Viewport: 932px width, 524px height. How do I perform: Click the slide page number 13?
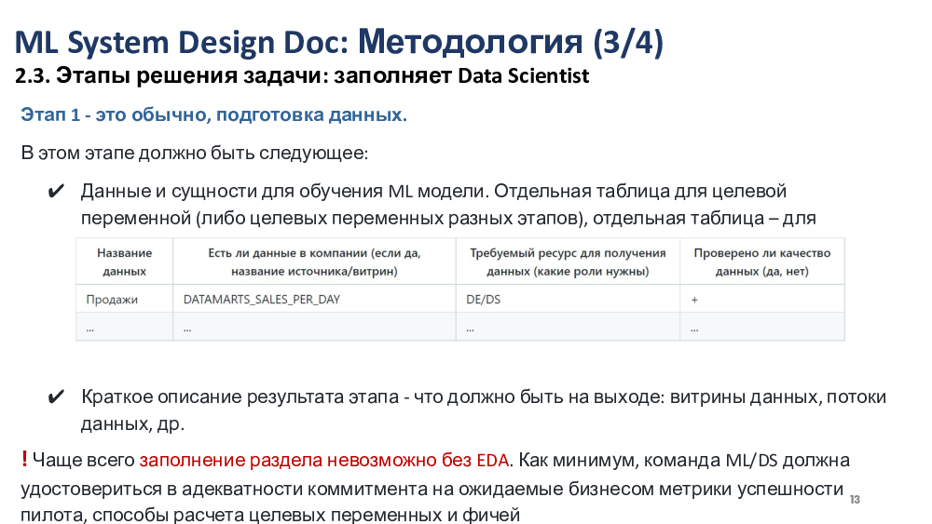[855, 500]
